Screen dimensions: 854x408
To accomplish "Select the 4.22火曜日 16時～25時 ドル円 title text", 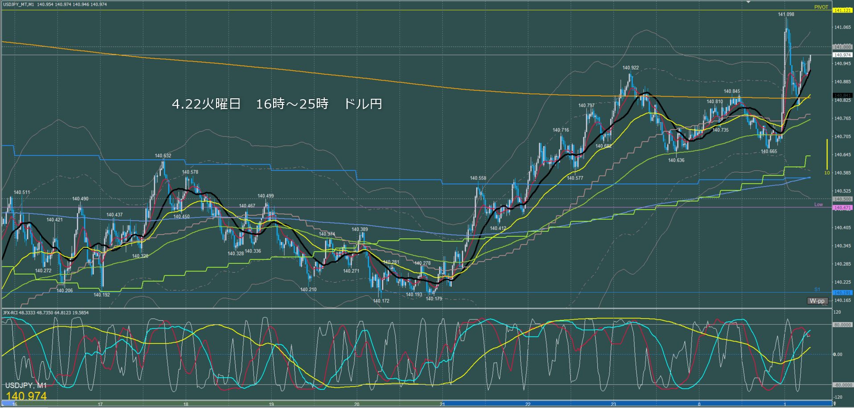I will (277, 104).
